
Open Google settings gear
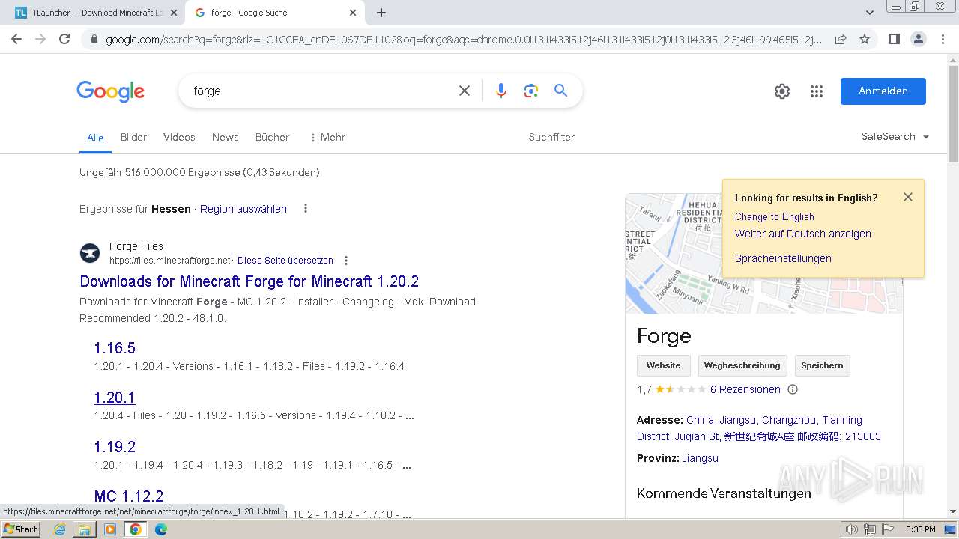pos(782,91)
